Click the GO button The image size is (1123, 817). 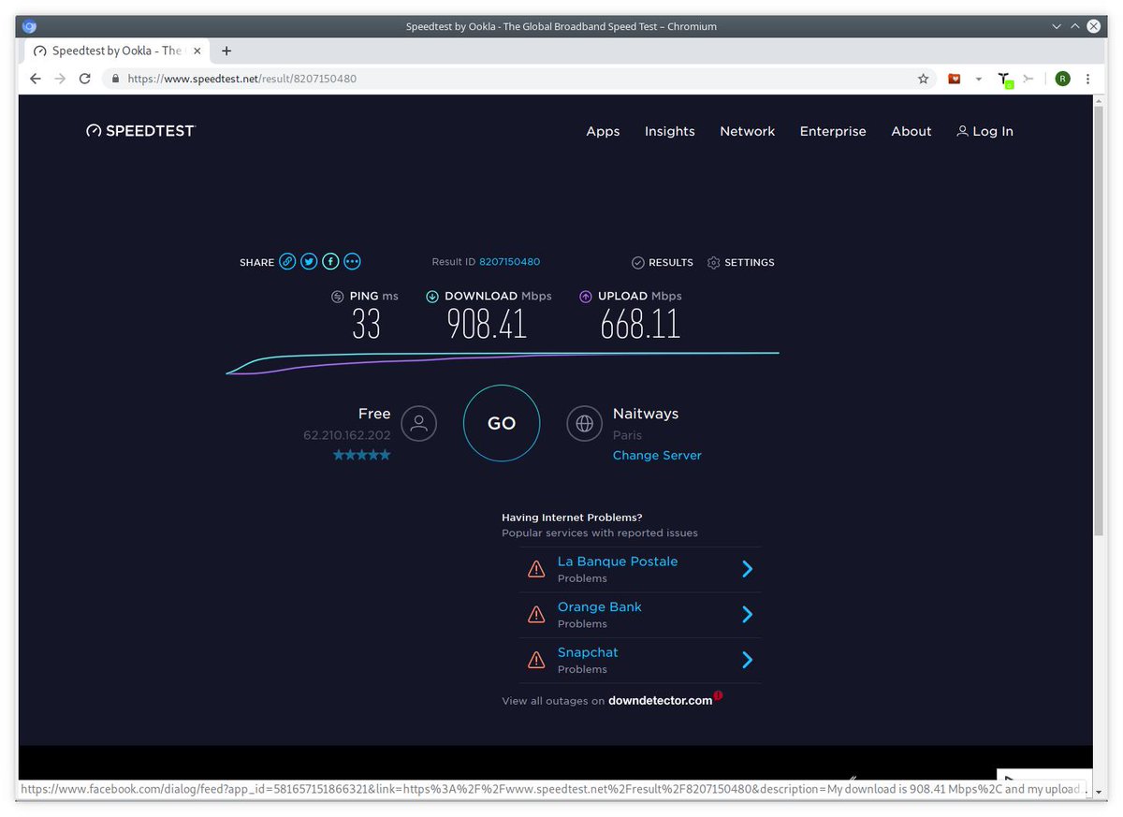pyautogui.click(x=502, y=423)
